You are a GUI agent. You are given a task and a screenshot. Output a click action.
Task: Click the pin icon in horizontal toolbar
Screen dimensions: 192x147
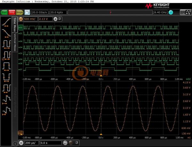pyautogui.click(x=77, y=143)
